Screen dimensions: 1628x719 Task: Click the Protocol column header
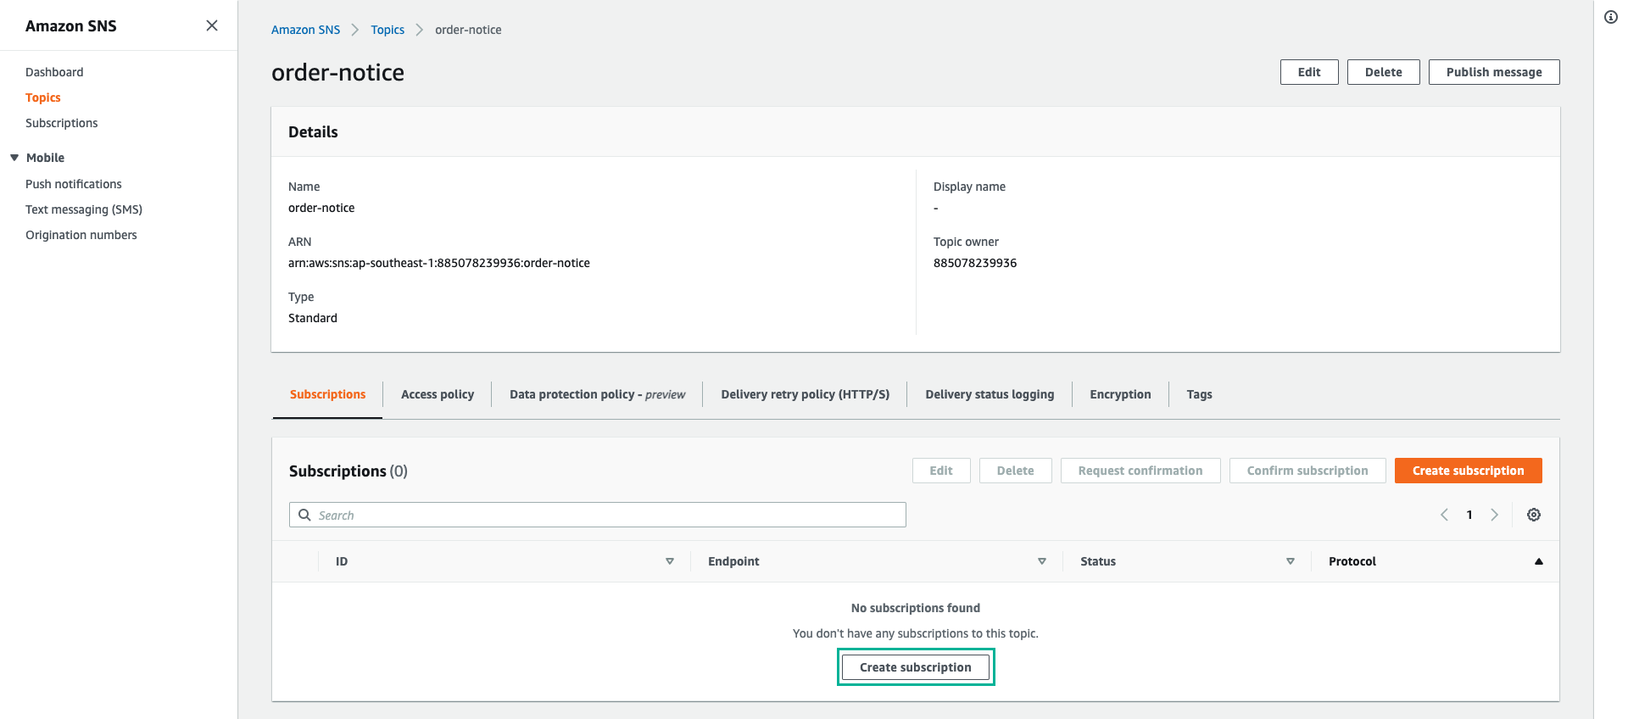click(x=1352, y=561)
